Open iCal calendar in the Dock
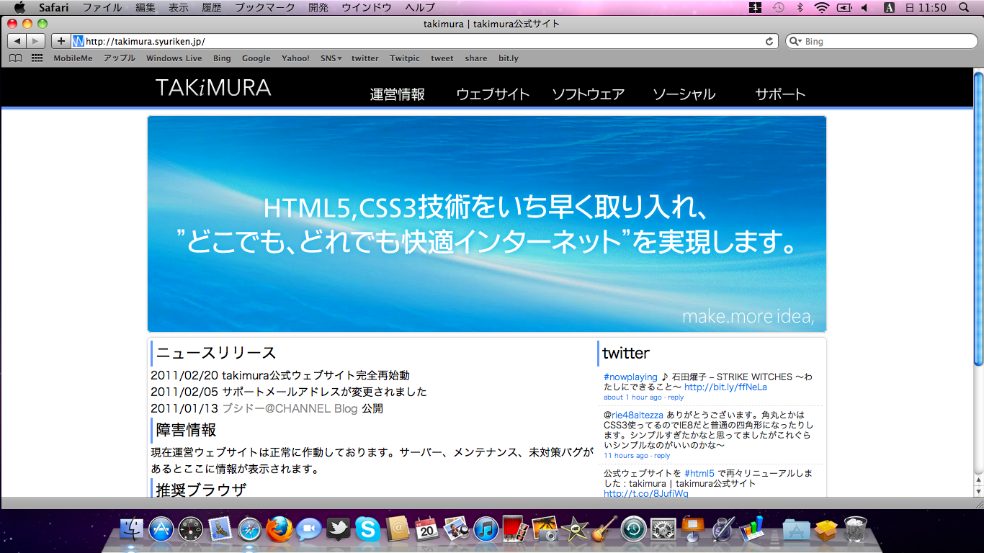984x553 pixels. pyautogui.click(x=426, y=530)
